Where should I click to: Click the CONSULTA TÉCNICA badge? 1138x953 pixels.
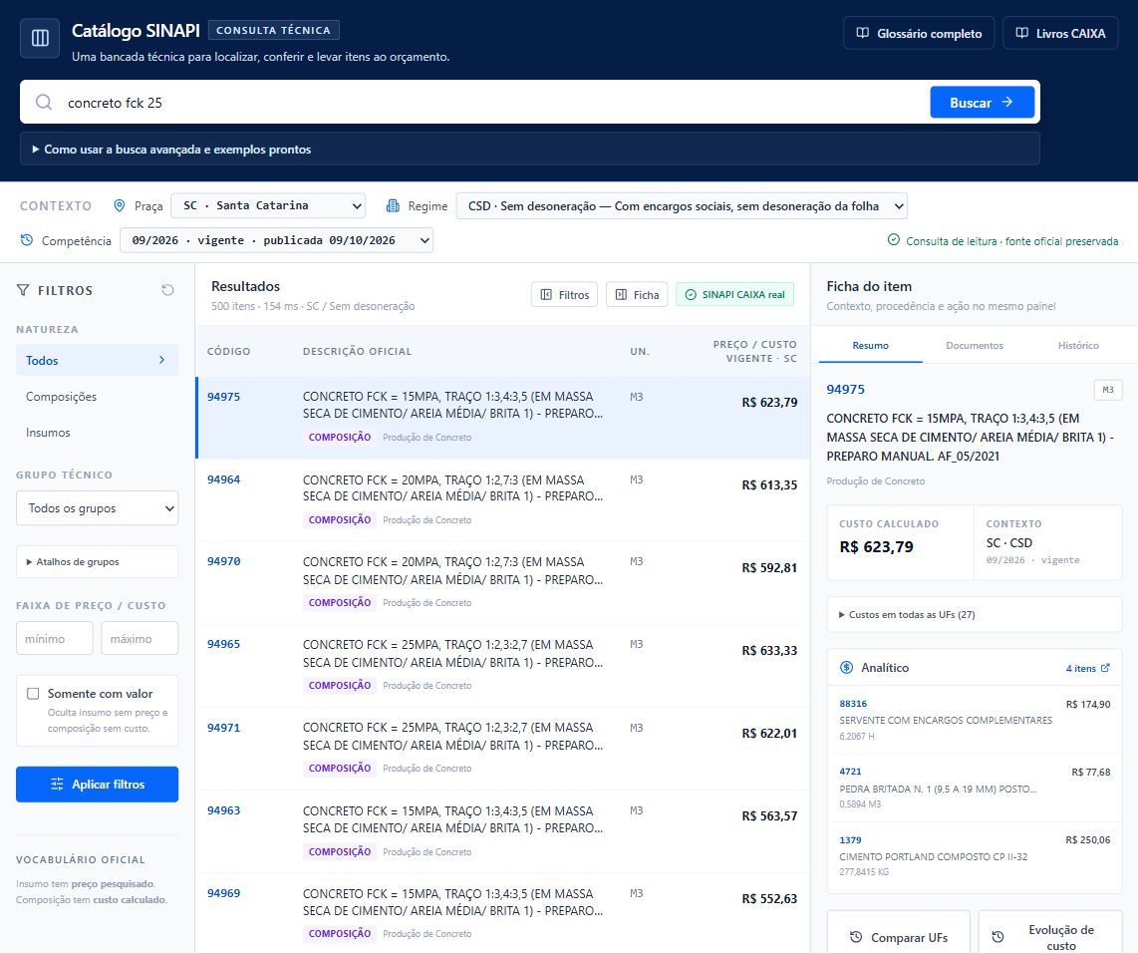tap(274, 30)
